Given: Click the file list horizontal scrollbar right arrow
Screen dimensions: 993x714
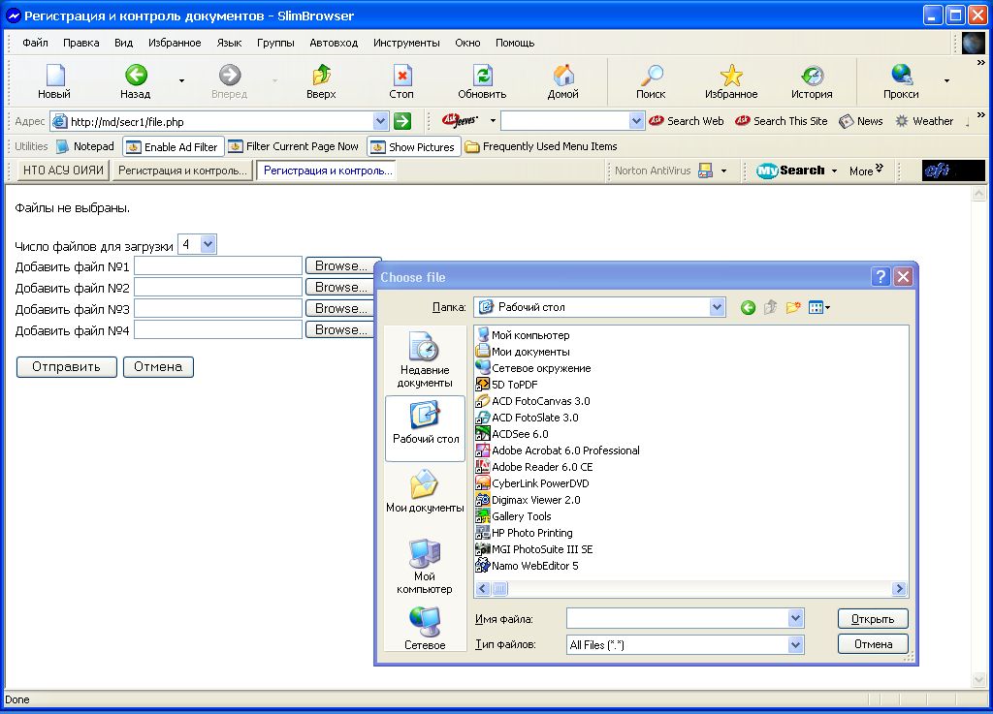Looking at the screenshot, I should [x=899, y=589].
